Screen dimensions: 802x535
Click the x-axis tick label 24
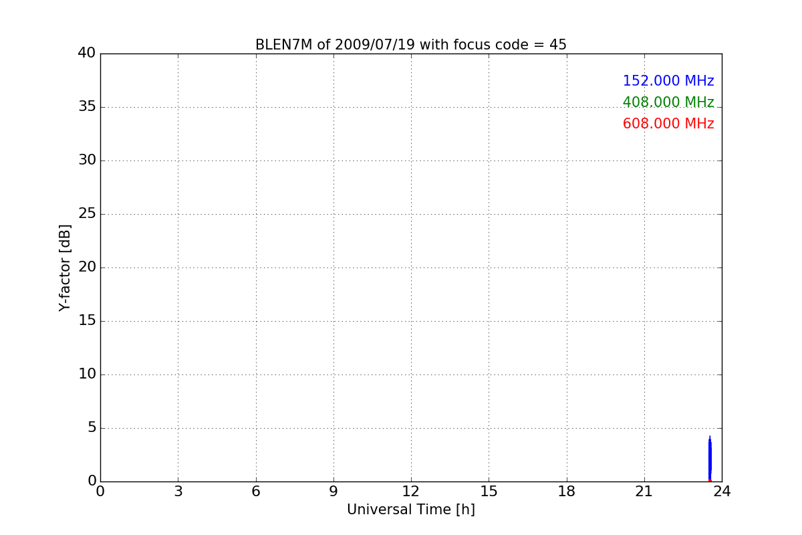(x=722, y=492)
